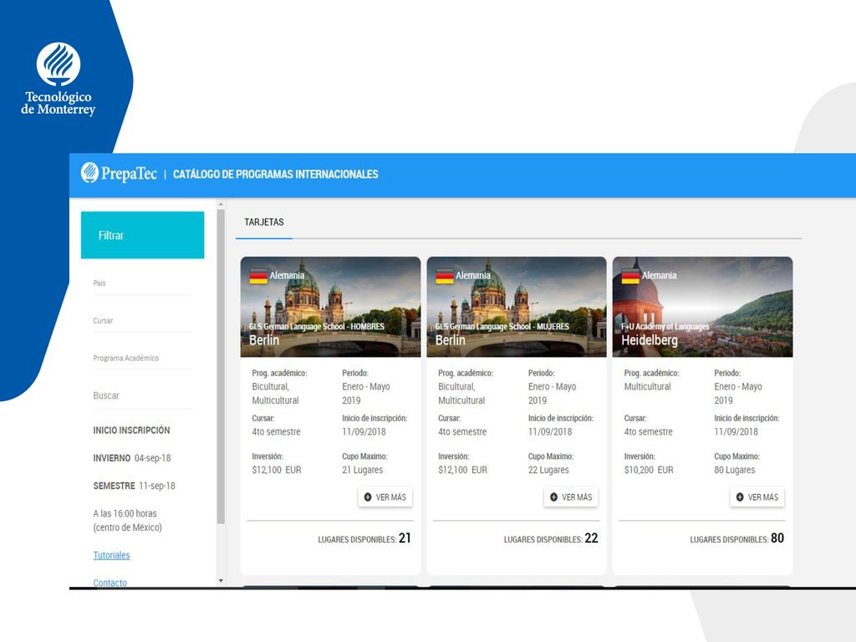Click the Tecnológico de Monterrey logo
856x642 pixels.
click(59, 79)
